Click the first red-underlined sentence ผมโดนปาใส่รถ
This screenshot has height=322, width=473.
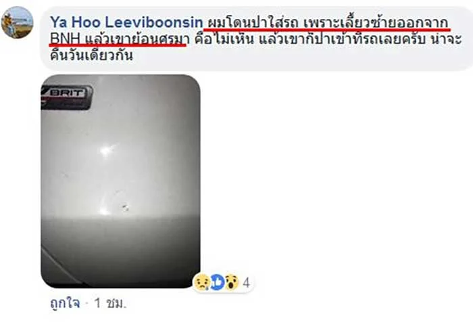pyautogui.click(x=253, y=23)
